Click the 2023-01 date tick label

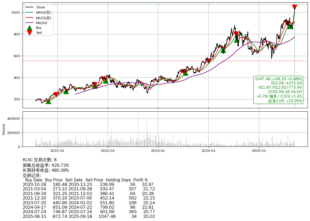click(158, 150)
